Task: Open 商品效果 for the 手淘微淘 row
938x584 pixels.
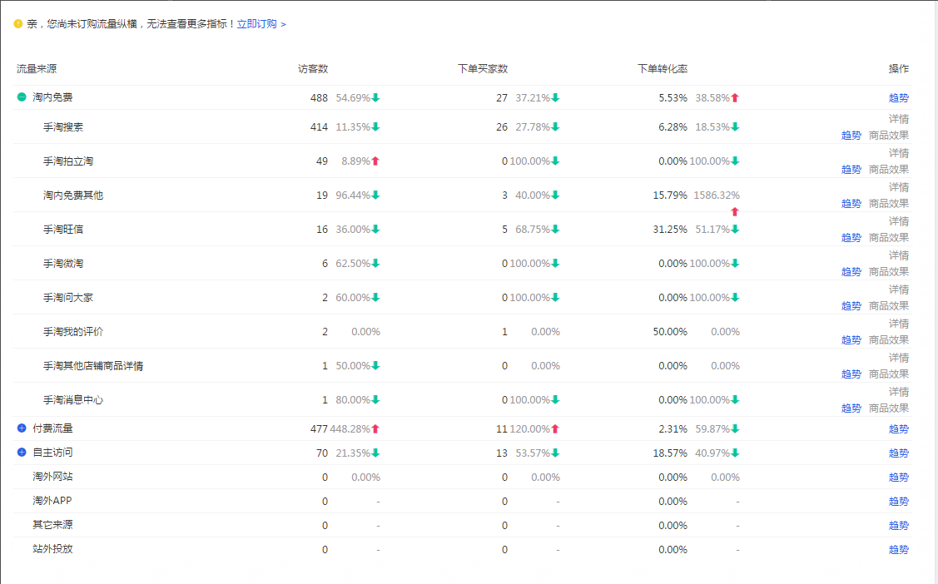Action: (x=888, y=271)
